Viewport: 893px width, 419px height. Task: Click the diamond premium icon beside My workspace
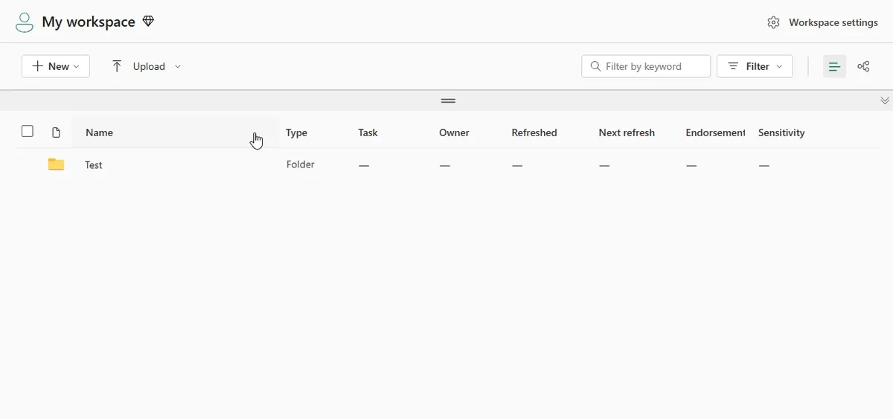(x=148, y=22)
